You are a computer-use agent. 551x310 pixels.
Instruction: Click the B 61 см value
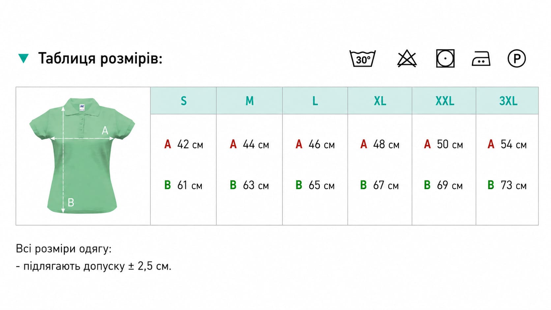[x=183, y=185]
